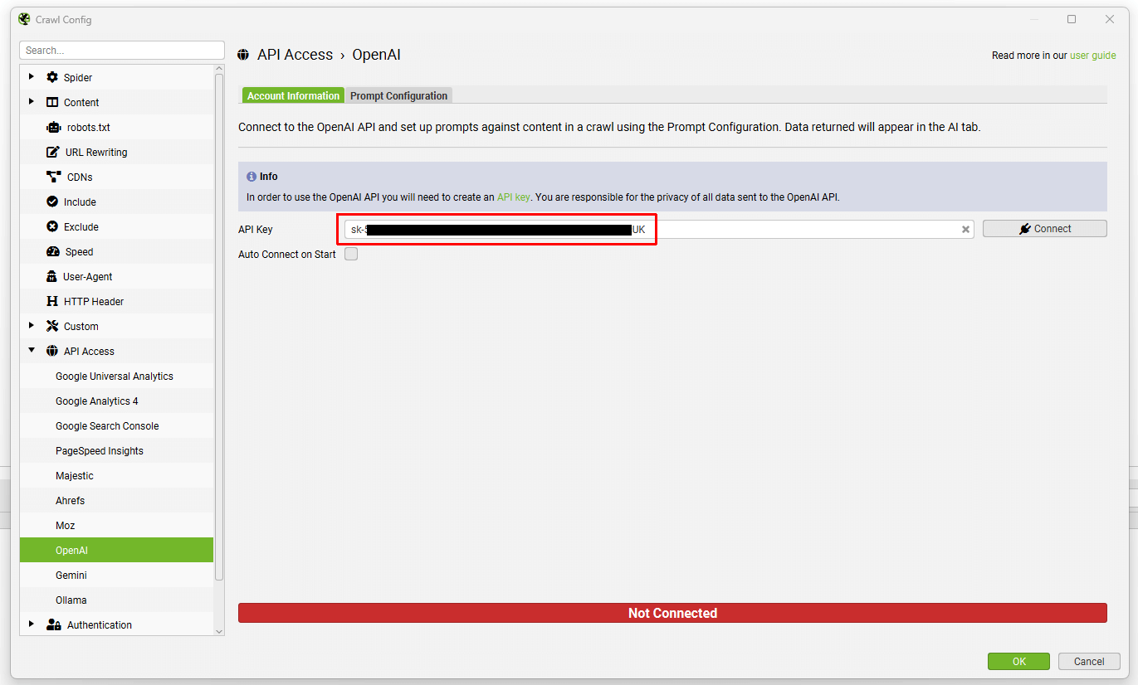Select the Account Information tab

tap(293, 96)
